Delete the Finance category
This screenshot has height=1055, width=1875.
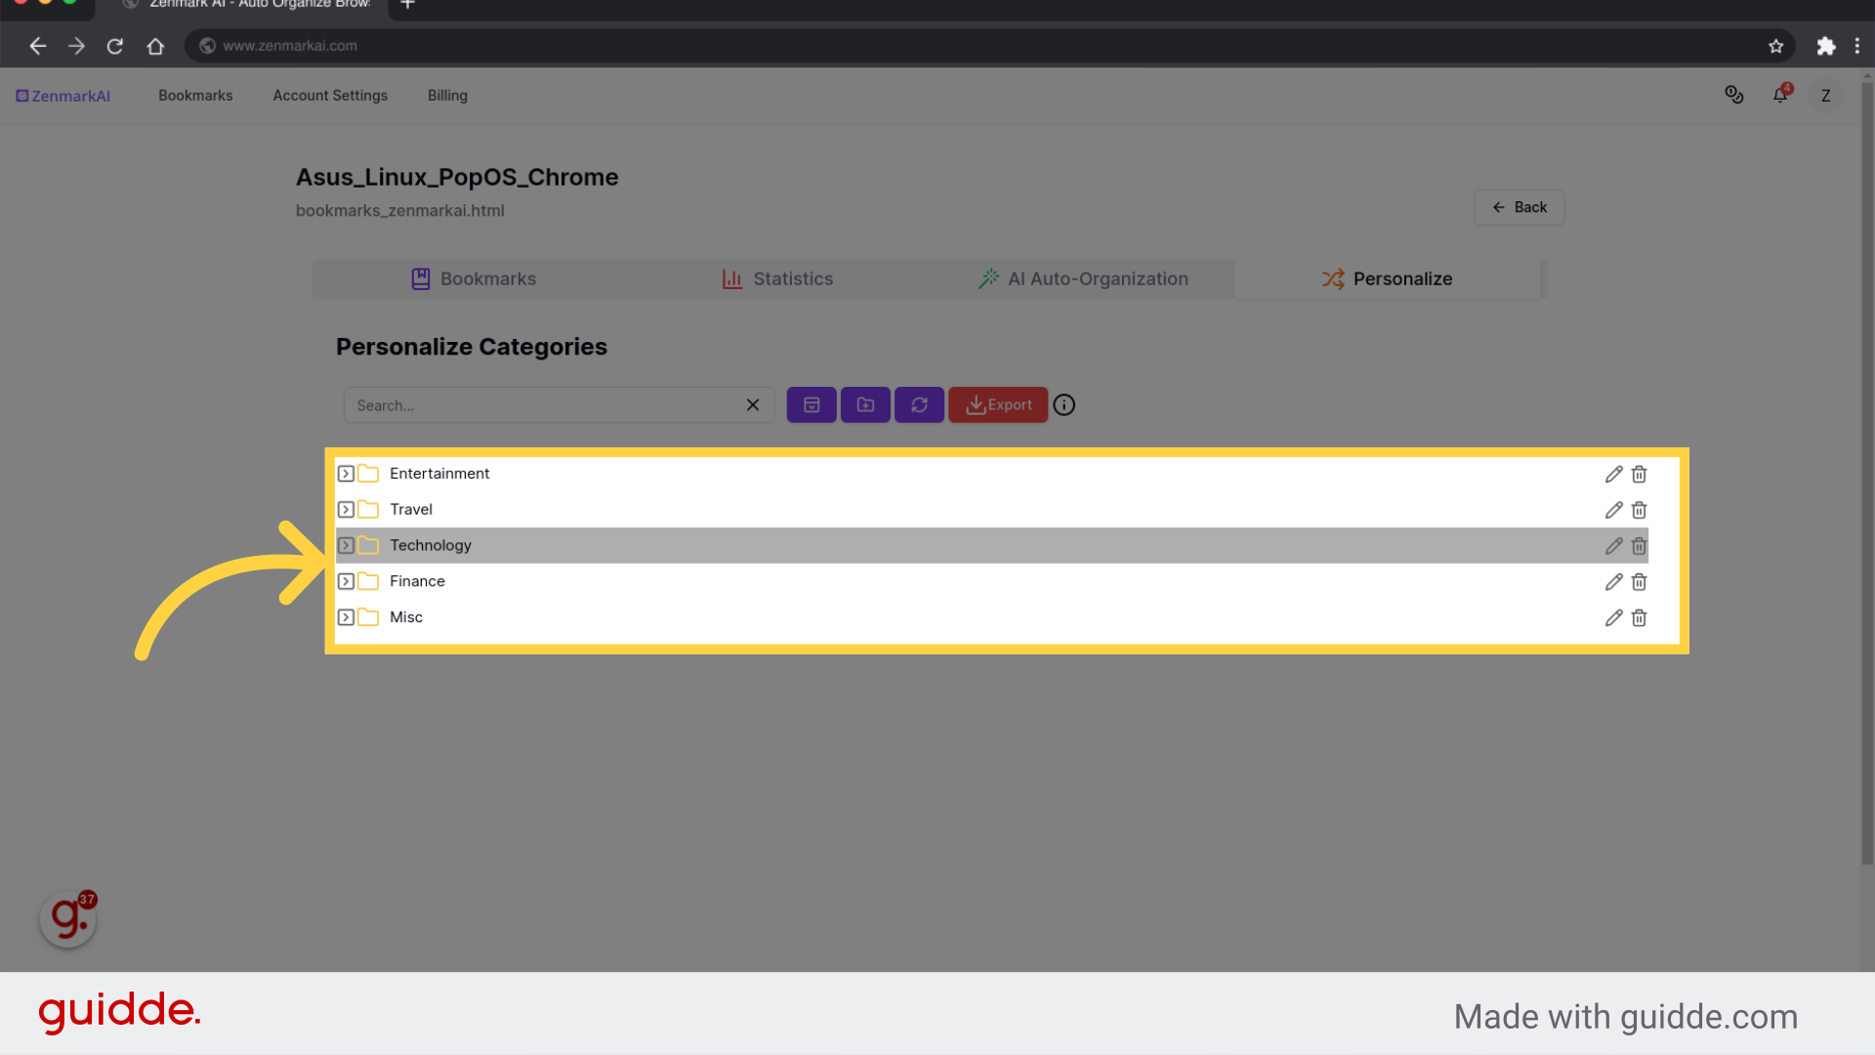coord(1639,582)
